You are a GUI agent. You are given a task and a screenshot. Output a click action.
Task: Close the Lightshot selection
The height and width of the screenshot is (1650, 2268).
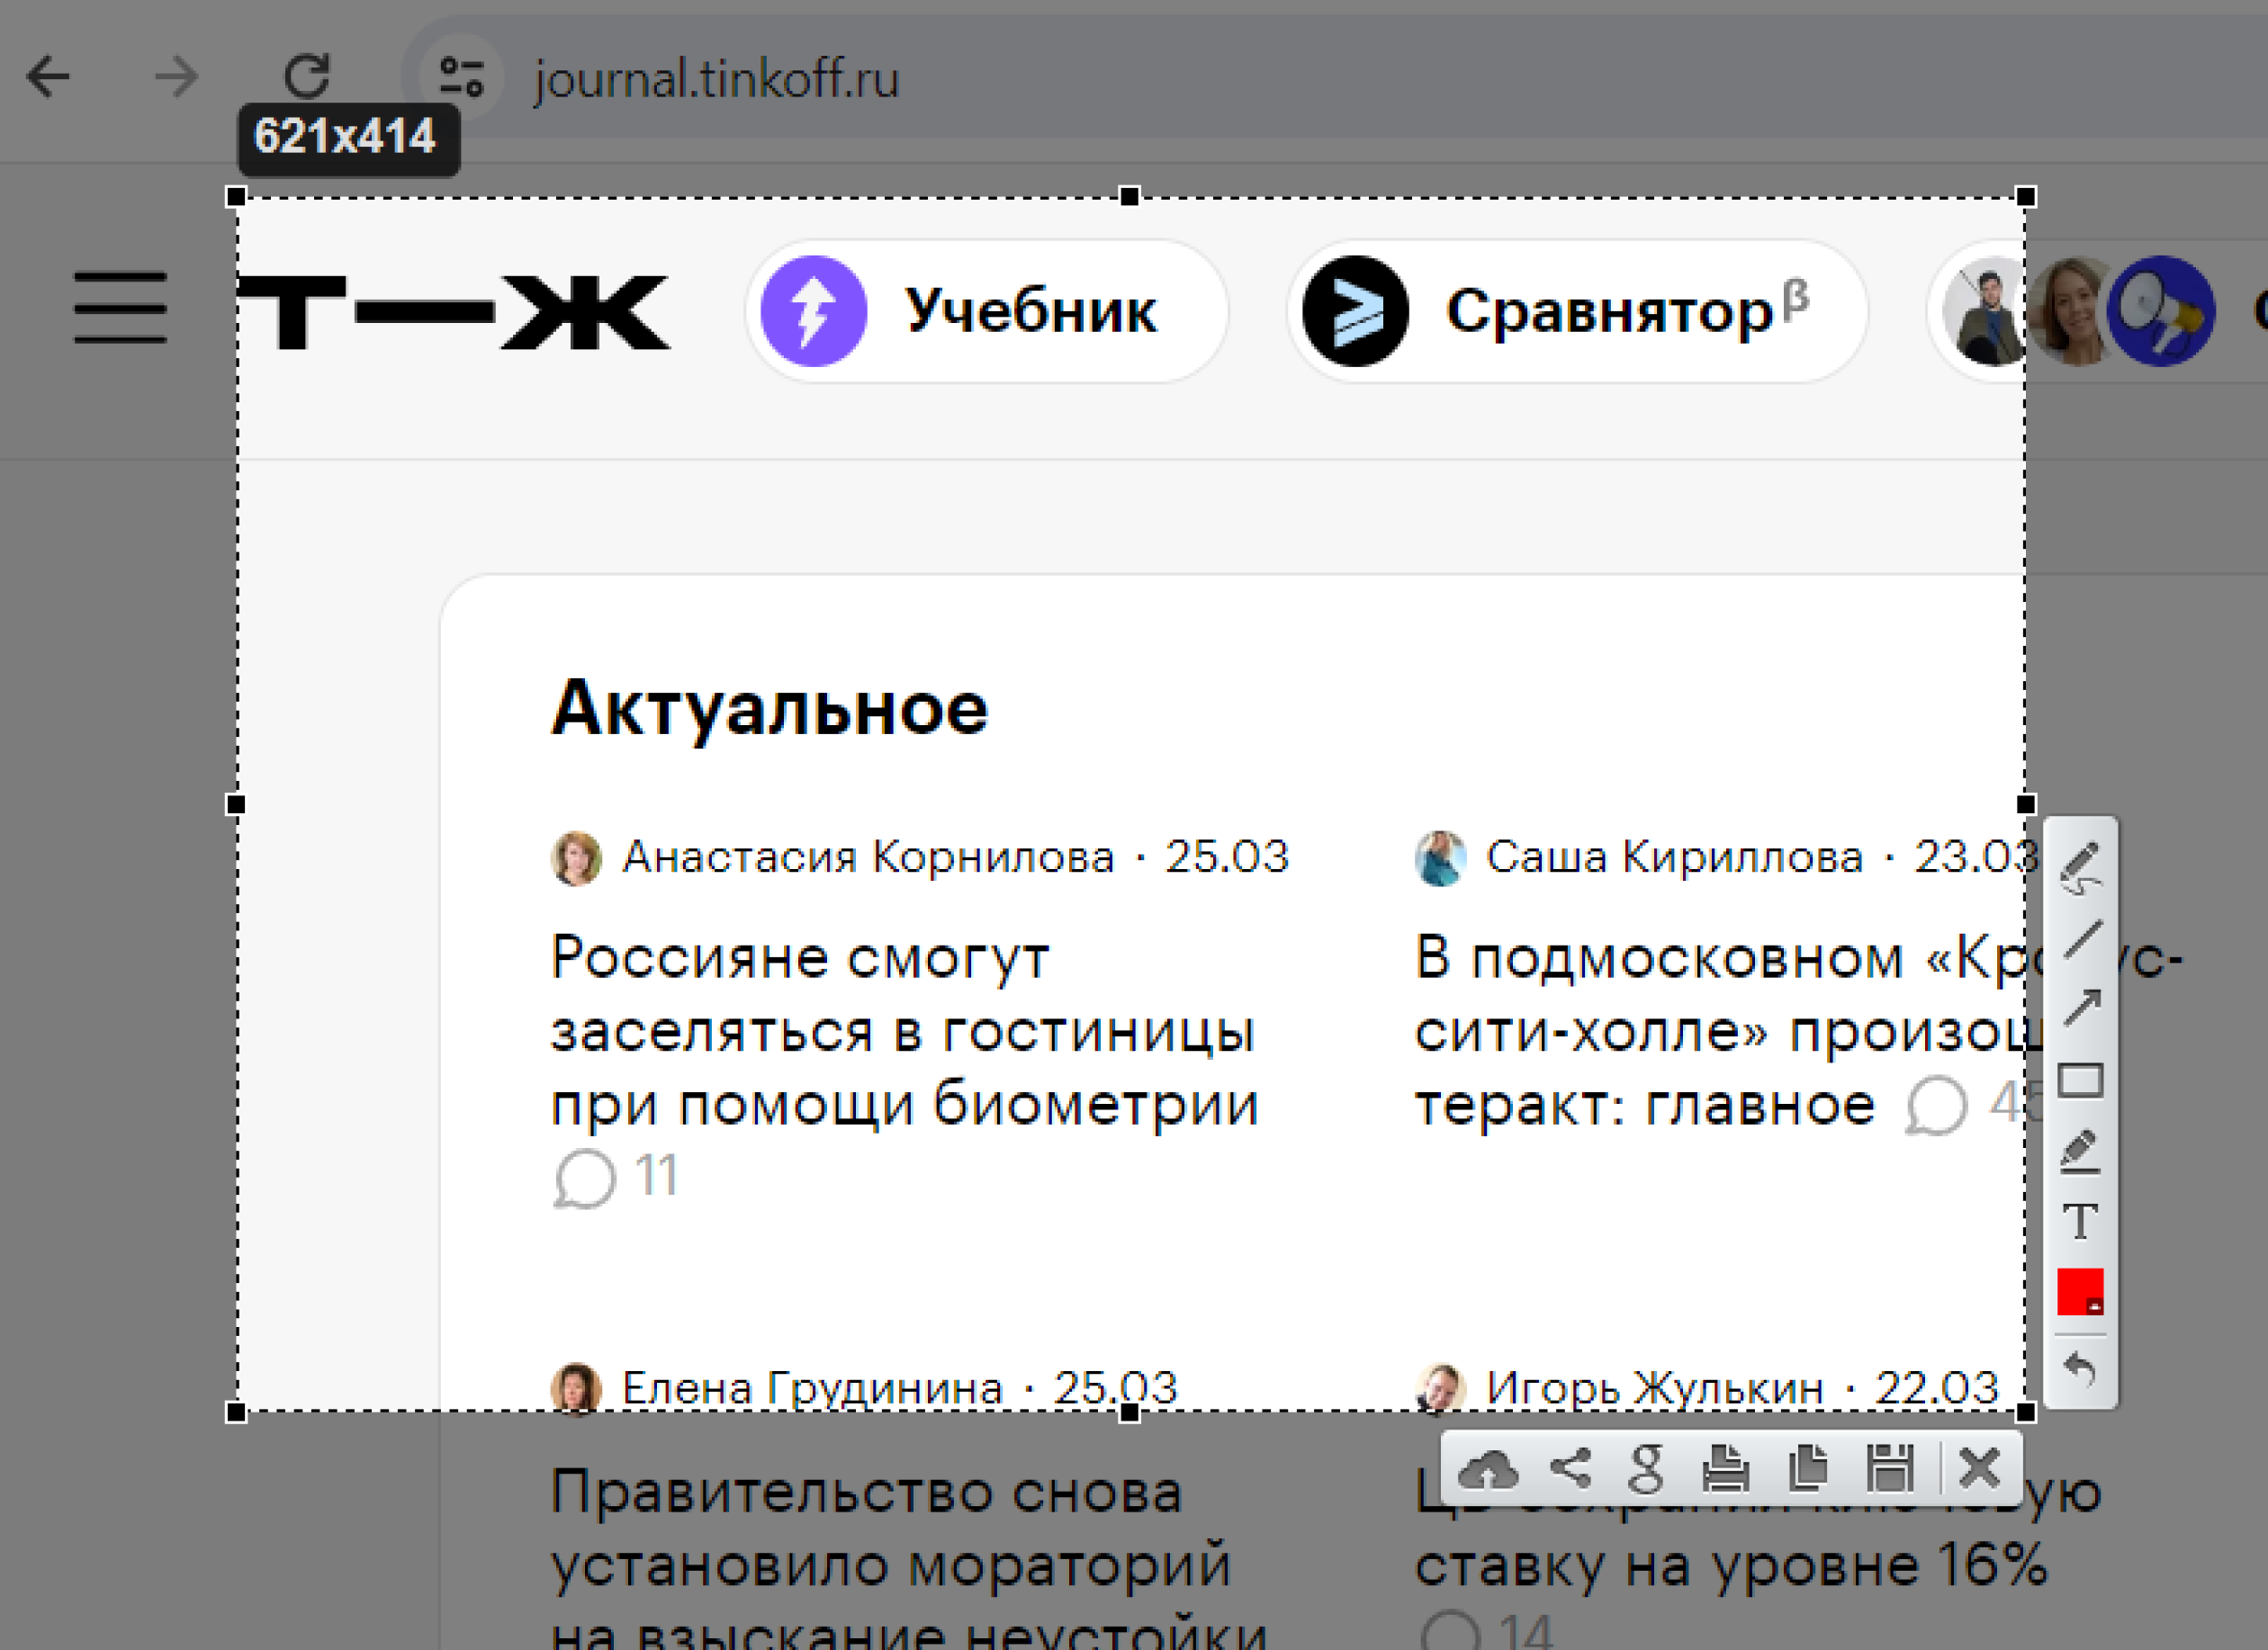tap(1980, 1468)
